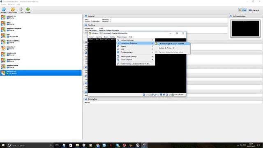Click the Xubuntu OS icon in the list
The width and height of the screenshot is (263, 148).
(x=3, y=48)
